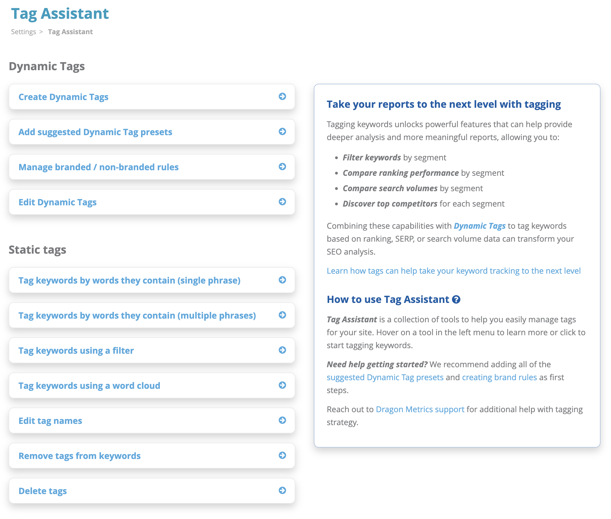Open Remove tags from keywords tool

click(79, 456)
